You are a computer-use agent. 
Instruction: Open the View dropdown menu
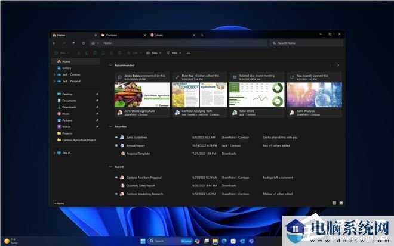[x=154, y=53]
